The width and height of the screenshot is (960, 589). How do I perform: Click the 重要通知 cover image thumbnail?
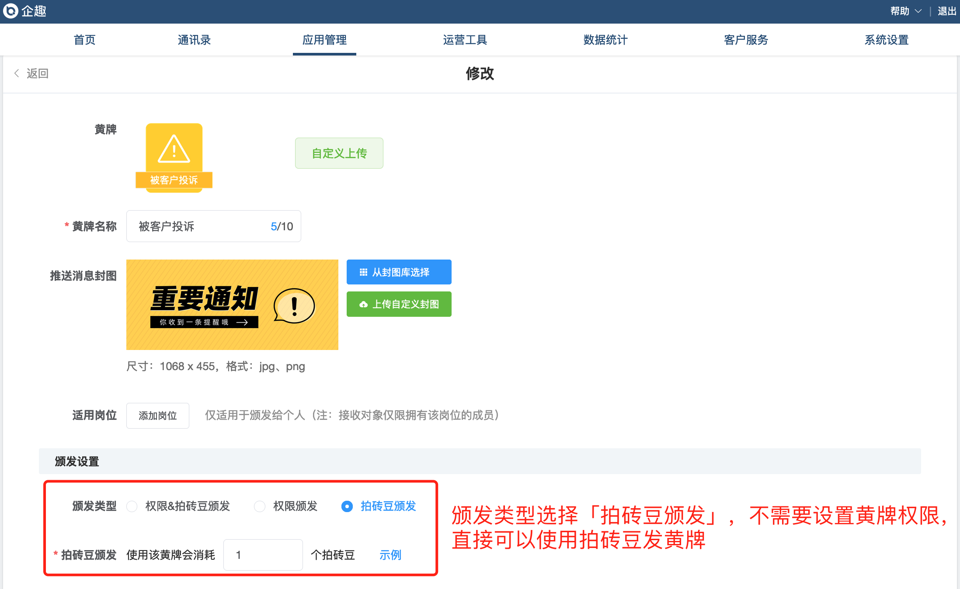tap(232, 305)
